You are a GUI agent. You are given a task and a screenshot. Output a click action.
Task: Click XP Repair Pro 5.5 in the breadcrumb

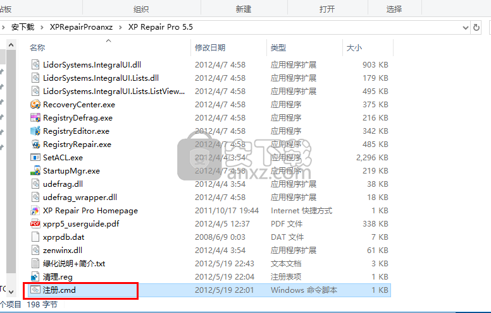[x=161, y=27]
